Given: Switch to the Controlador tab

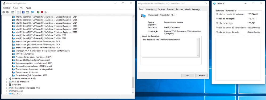Looking at the screenshot, I should (151, 9).
